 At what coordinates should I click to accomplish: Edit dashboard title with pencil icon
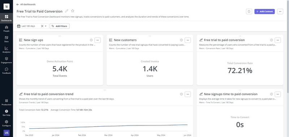pyautogui.click(x=66, y=11)
